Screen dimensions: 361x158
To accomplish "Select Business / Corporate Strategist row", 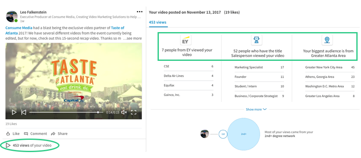I will (x=259, y=96).
